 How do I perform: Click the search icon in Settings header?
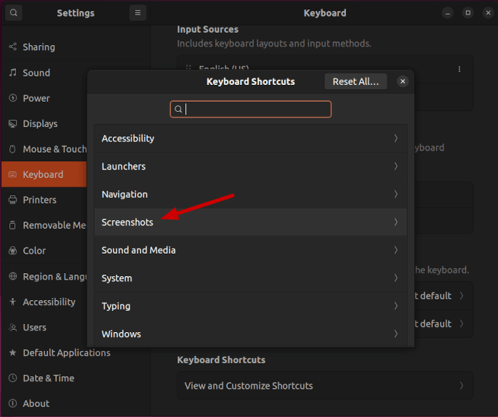coord(15,13)
